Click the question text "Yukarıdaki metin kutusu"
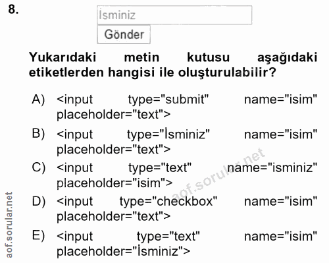Viewport: 329px width, 263px height. point(129,57)
